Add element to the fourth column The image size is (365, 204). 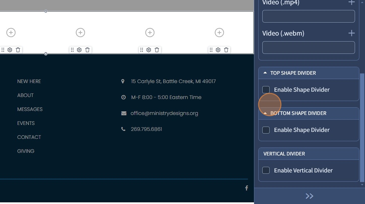click(x=219, y=33)
